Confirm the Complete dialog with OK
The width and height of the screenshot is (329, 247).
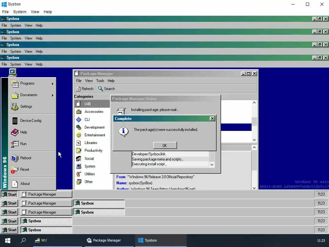coord(165,145)
